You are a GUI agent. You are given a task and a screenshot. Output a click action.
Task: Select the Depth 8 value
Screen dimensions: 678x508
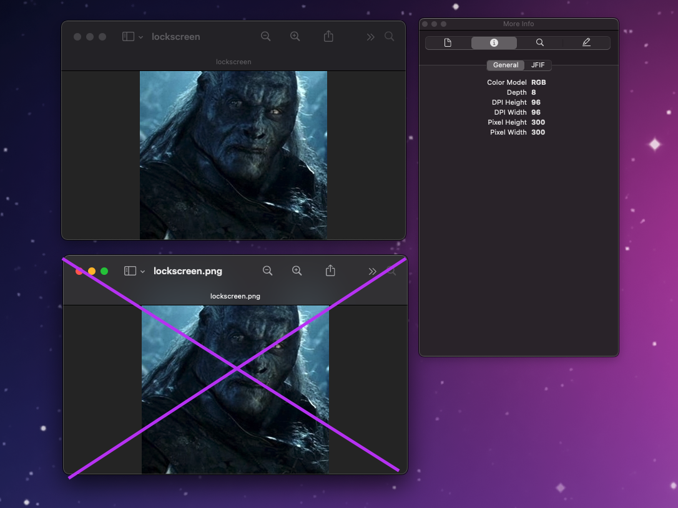[x=534, y=92]
